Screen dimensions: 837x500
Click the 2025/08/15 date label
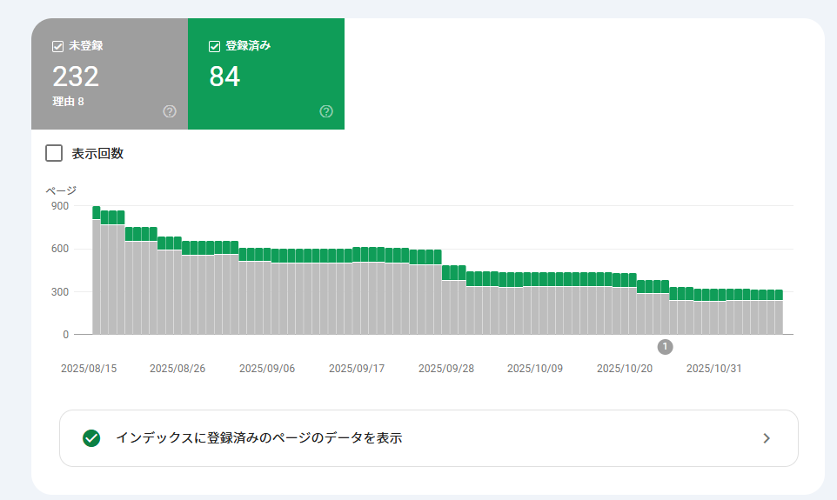point(89,369)
